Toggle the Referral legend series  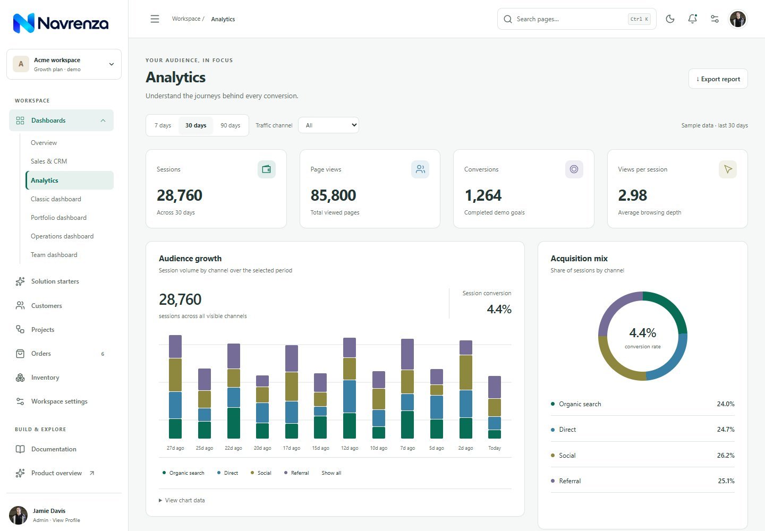[296, 473]
